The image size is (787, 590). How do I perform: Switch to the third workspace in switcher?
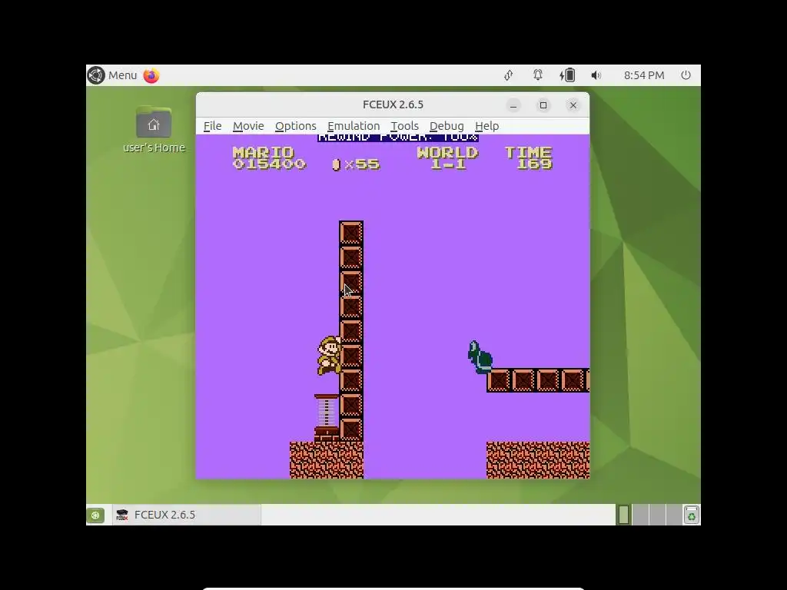[657, 515]
